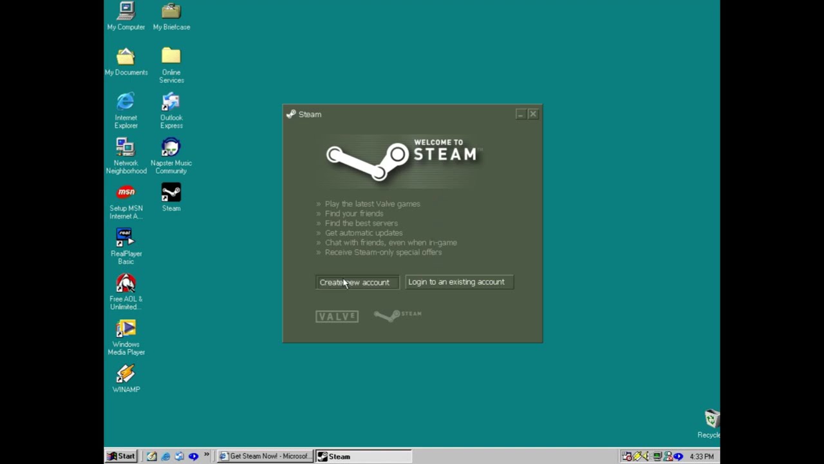Screen dimensions: 824x464
Task: Click Create a new account button
Action: coord(357,282)
